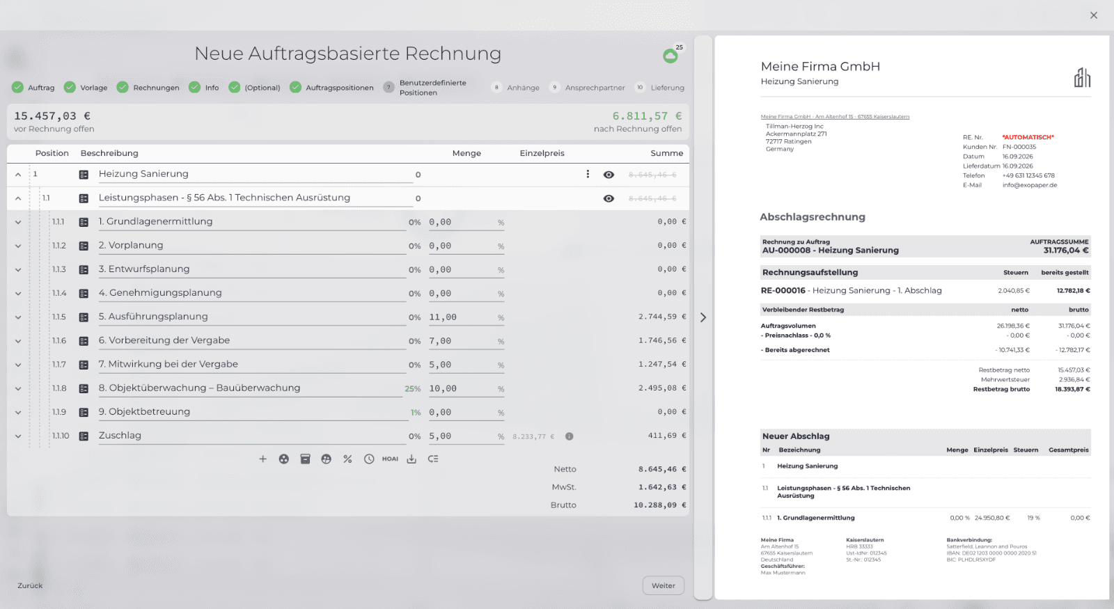Image resolution: width=1114 pixels, height=609 pixels.
Task: Click position type icon for Heizung Sanierung
Action: 84,175
